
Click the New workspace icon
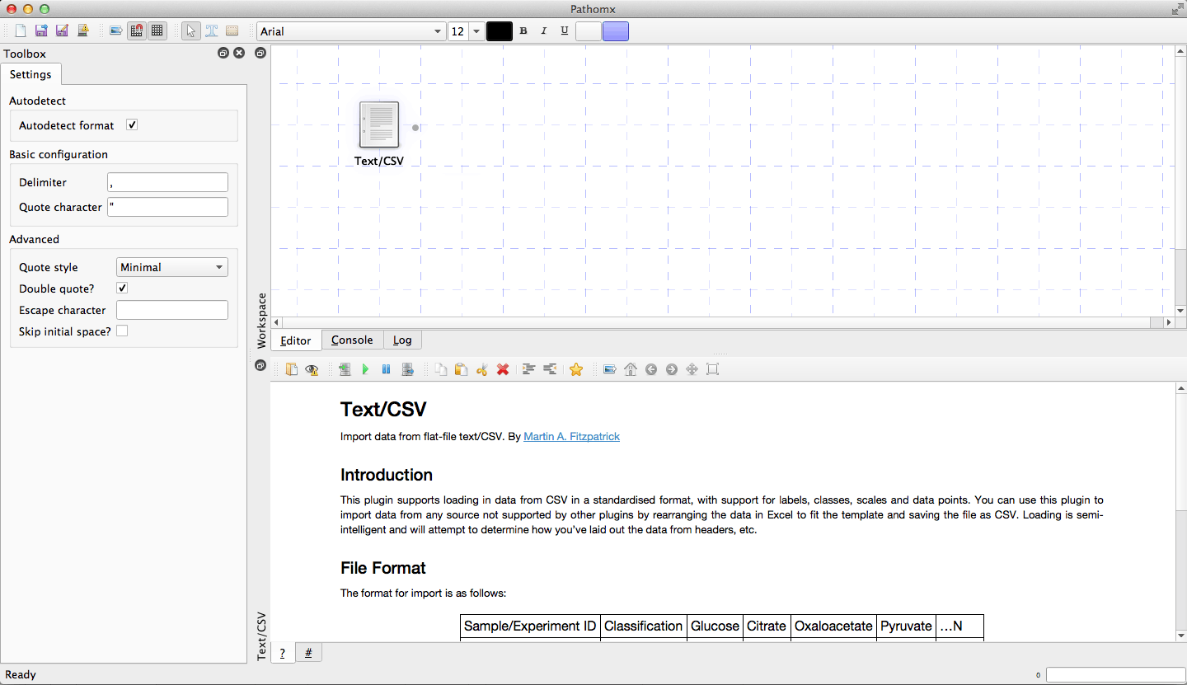20,30
